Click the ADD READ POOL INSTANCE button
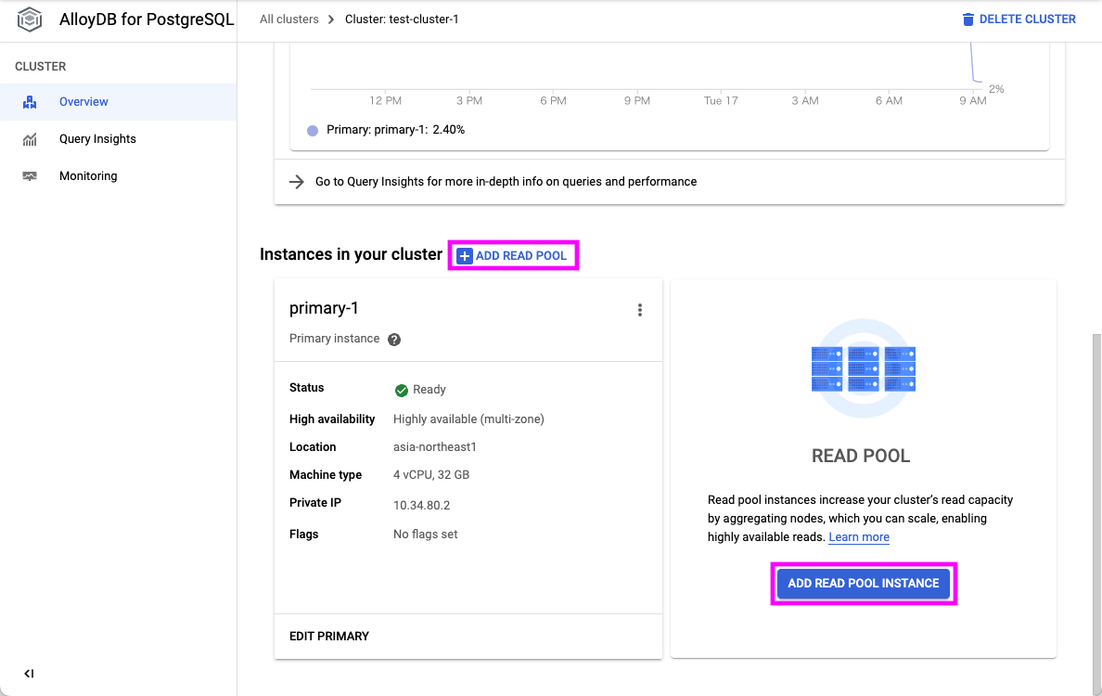The width and height of the screenshot is (1102, 696). [x=863, y=584]
